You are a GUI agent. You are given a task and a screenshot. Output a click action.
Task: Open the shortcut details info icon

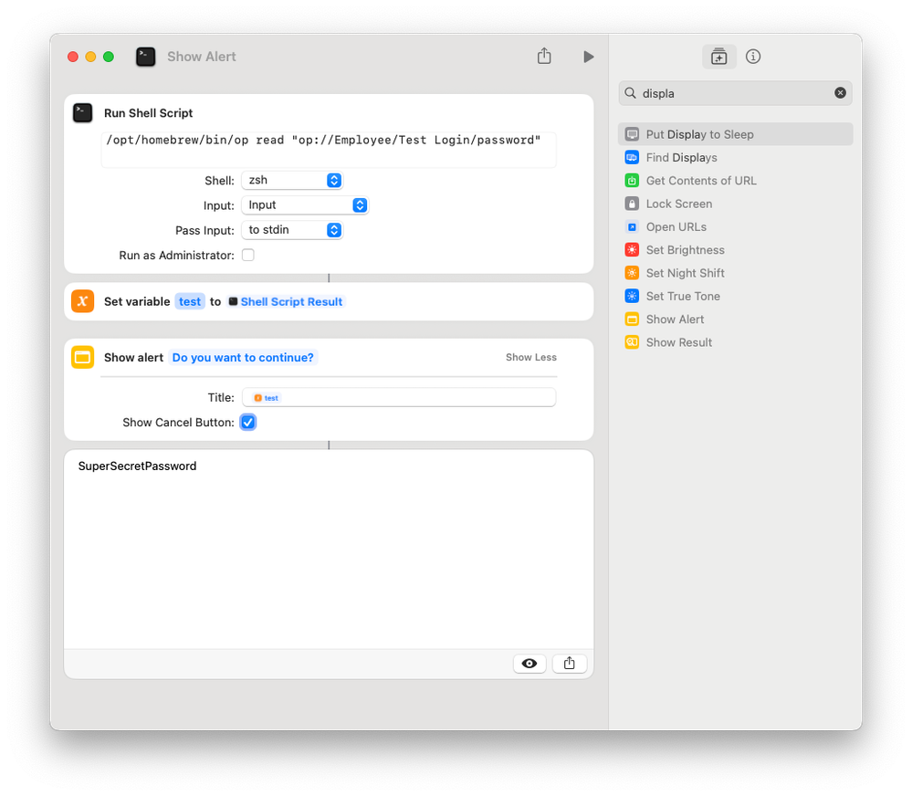pyautogui.click(x=752, y=57)
